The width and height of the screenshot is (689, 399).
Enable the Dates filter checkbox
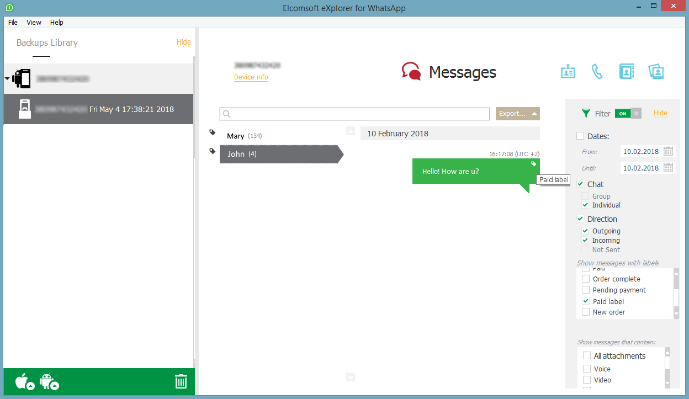coord(580,136)
